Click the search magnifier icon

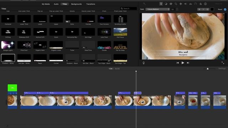122,9
